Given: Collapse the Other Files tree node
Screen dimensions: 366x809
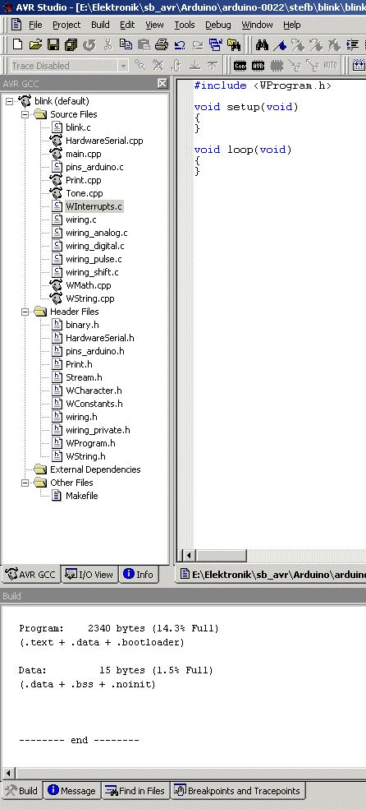Looking at the screenshot, I should pos(25,483).
